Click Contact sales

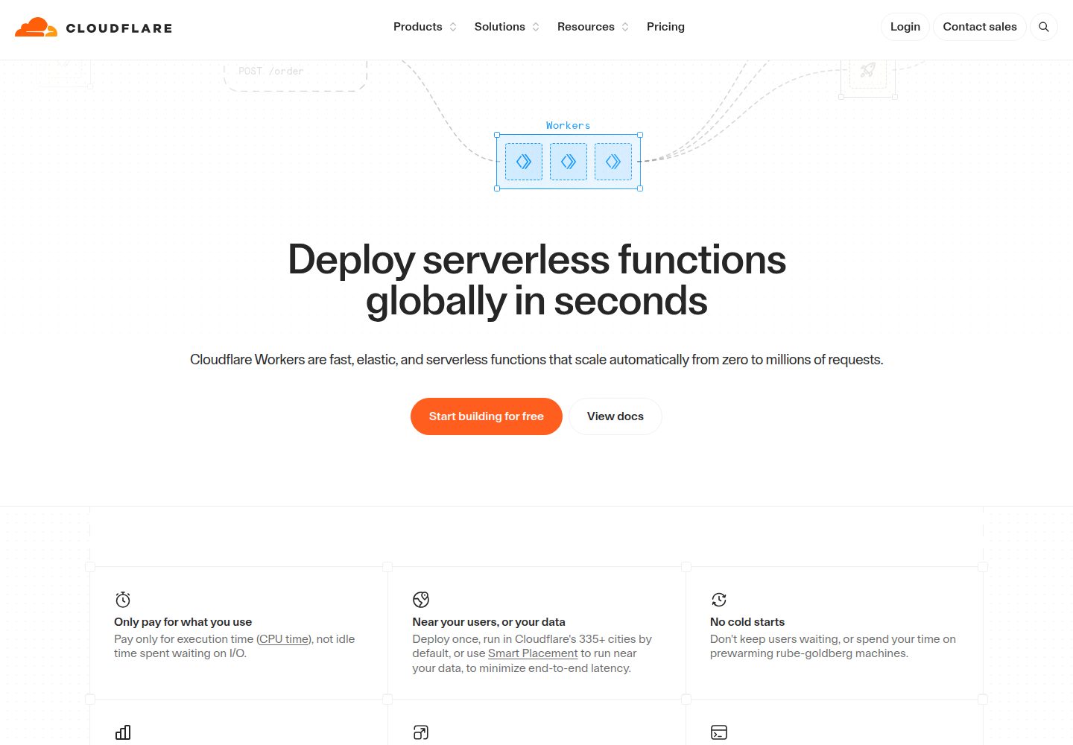(x=980, y=27)
